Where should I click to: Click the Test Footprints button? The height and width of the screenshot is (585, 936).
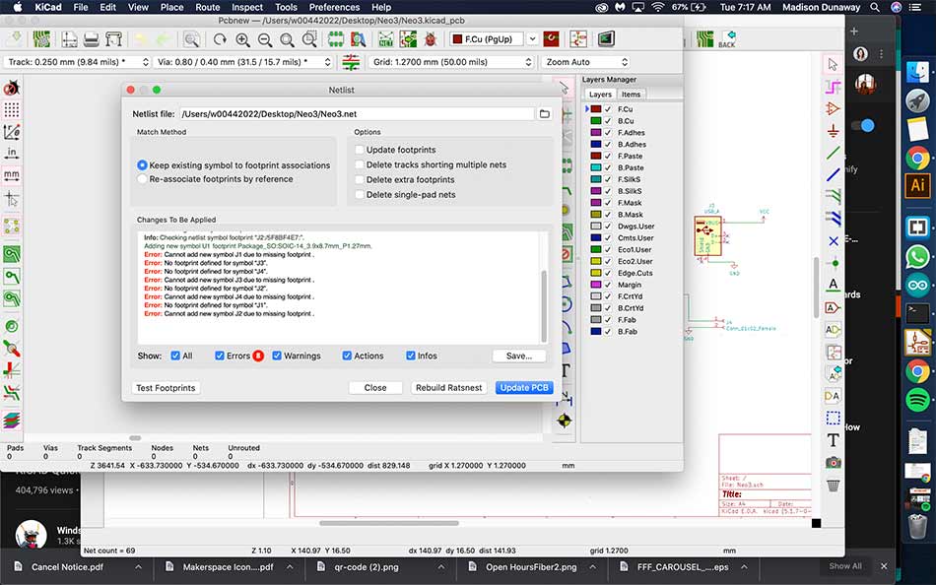pyautogui.click(x=166, y=388)
